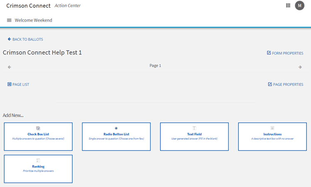311x187 pixels.
Task: Click 'Prioritize multiple answers' description text
Action: click(x=38, y=171)
